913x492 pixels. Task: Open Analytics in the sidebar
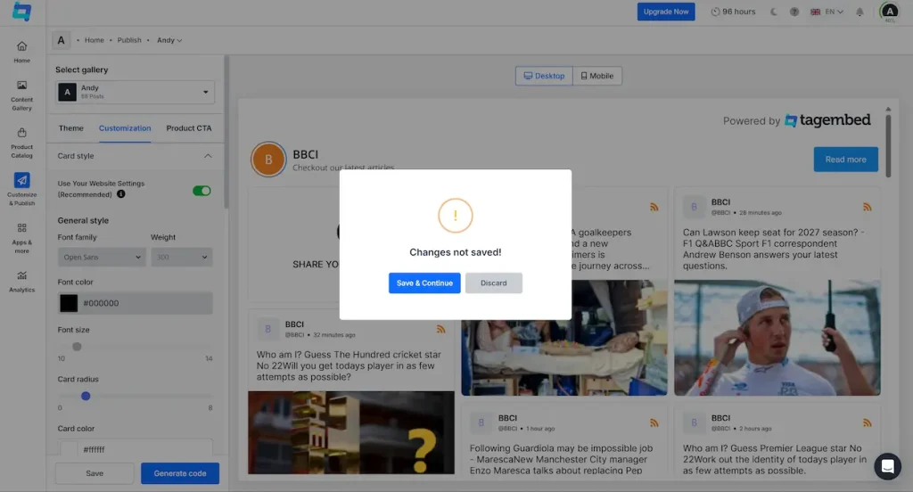[21, 282]
